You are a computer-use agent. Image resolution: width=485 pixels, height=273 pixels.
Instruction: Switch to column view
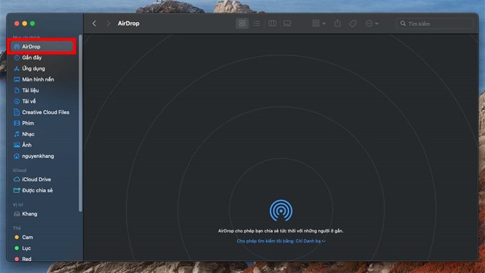click(272, 24)
